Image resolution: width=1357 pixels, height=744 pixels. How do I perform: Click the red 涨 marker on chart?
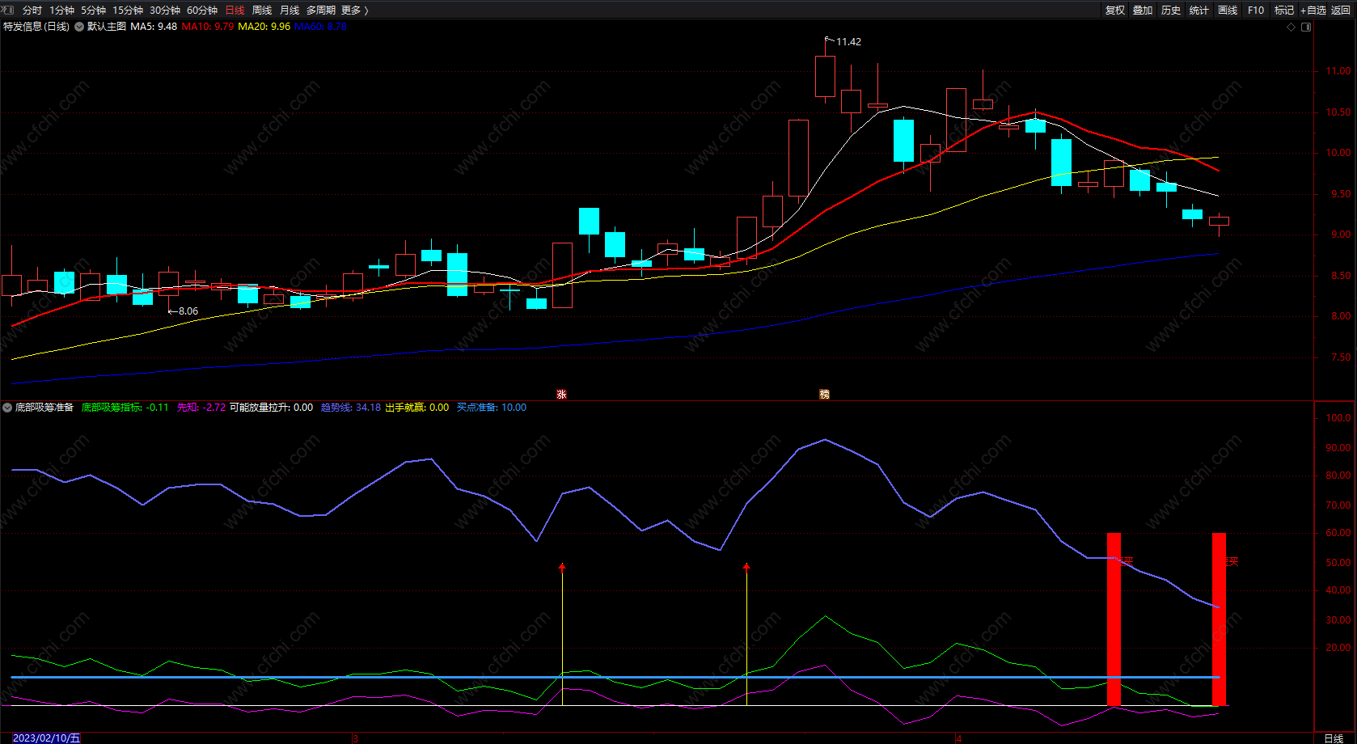click(561, 395)
